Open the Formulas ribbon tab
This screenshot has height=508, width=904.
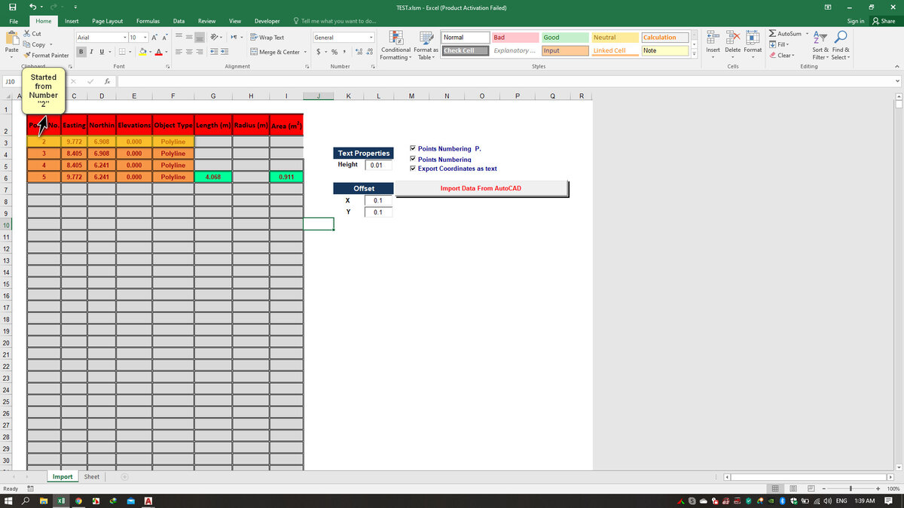pyautogui.click(x=148, y=21)
